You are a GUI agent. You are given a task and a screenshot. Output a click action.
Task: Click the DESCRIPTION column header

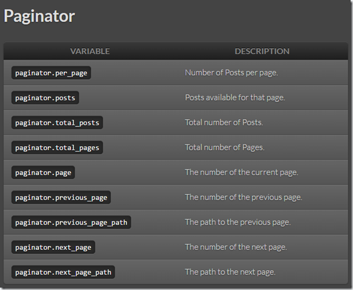pos(262,51)
